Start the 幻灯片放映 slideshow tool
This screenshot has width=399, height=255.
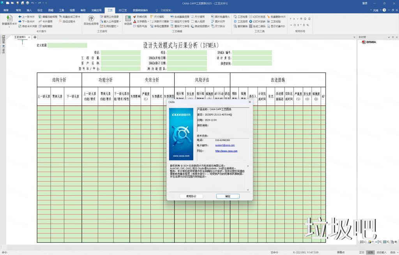click(257, 21)
